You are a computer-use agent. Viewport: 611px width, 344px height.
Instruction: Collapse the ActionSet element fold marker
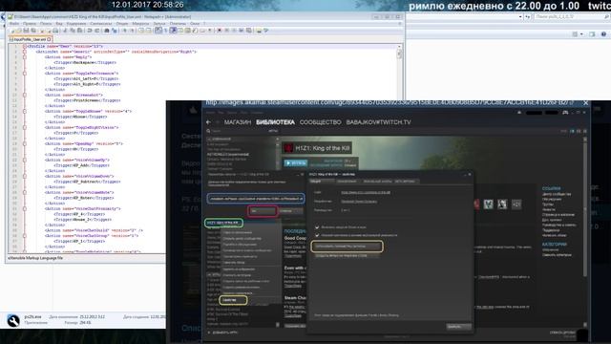coord(25,52)
